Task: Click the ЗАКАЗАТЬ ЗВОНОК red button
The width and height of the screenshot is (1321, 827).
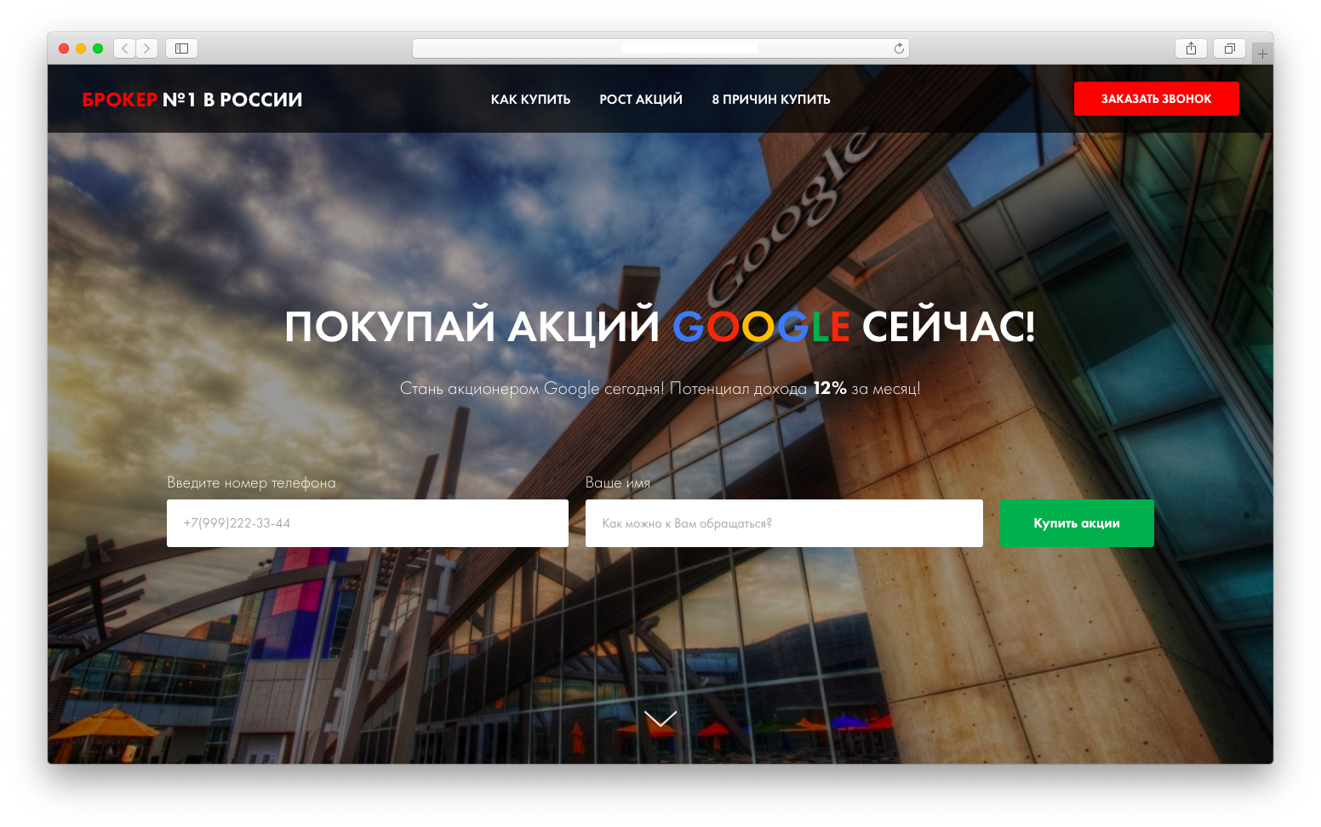Action: (x=1156, y=99)
